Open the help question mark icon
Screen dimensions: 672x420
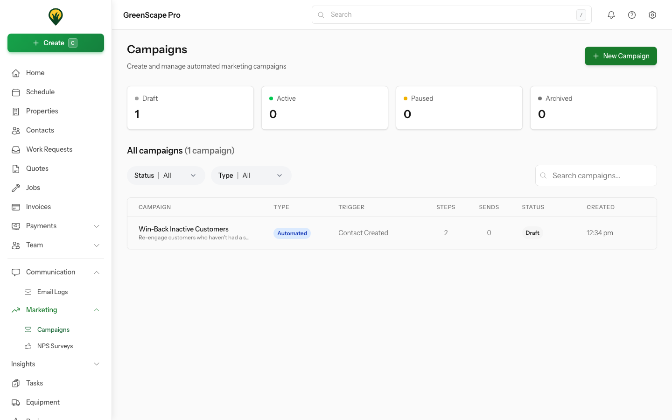[632, 14]
